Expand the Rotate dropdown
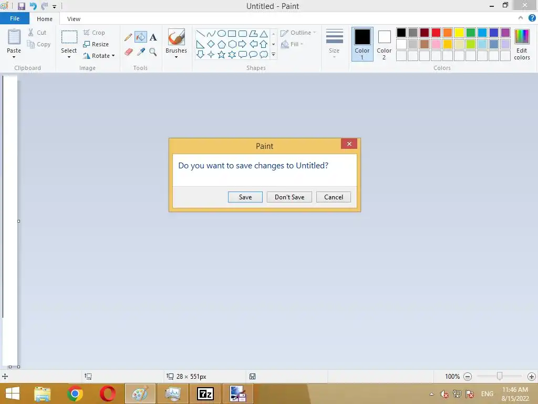Image resolution: width=538 pixels, height=404 pixels. coord(113,56)
